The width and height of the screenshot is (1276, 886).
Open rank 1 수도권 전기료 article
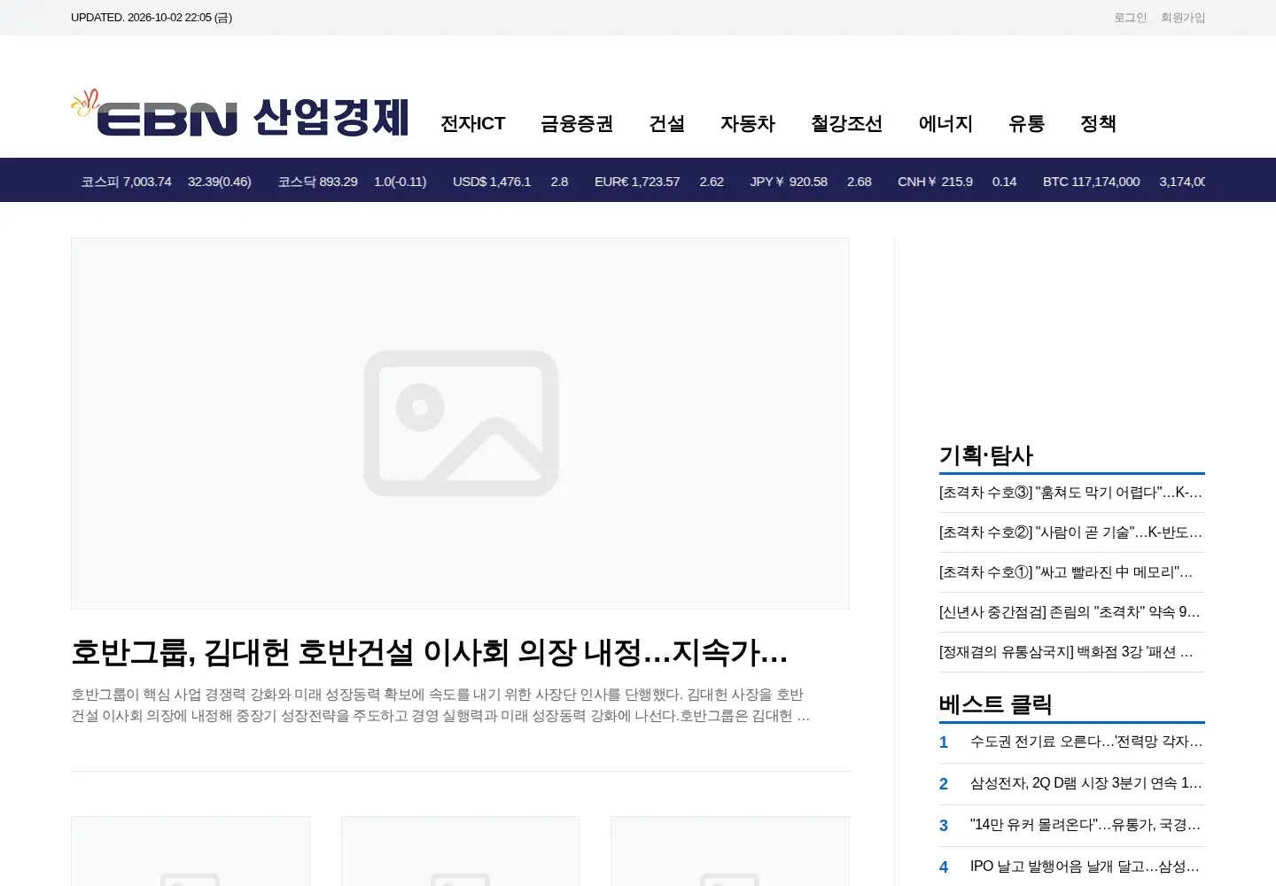1086,742
